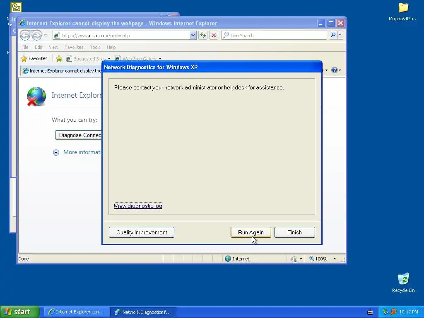Go back with Internet Explorer Back arrow
Image resolution: width=424 pixels, height=318 pixels.
(25, 35)
